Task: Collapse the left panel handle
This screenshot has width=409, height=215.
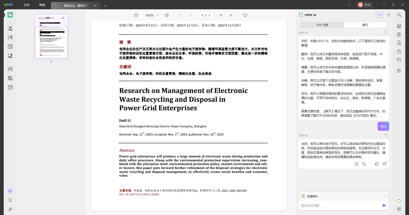Action: tap(3, 15)
